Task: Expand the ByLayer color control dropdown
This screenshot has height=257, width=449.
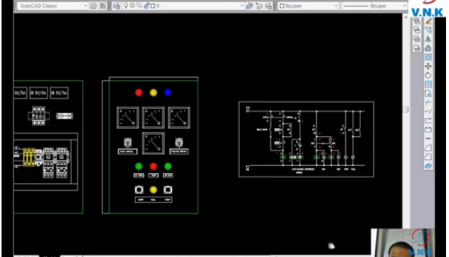Action: click(x=336, y=6)
